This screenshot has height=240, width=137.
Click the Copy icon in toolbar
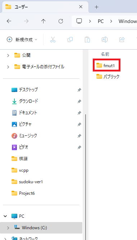(70, 40)
